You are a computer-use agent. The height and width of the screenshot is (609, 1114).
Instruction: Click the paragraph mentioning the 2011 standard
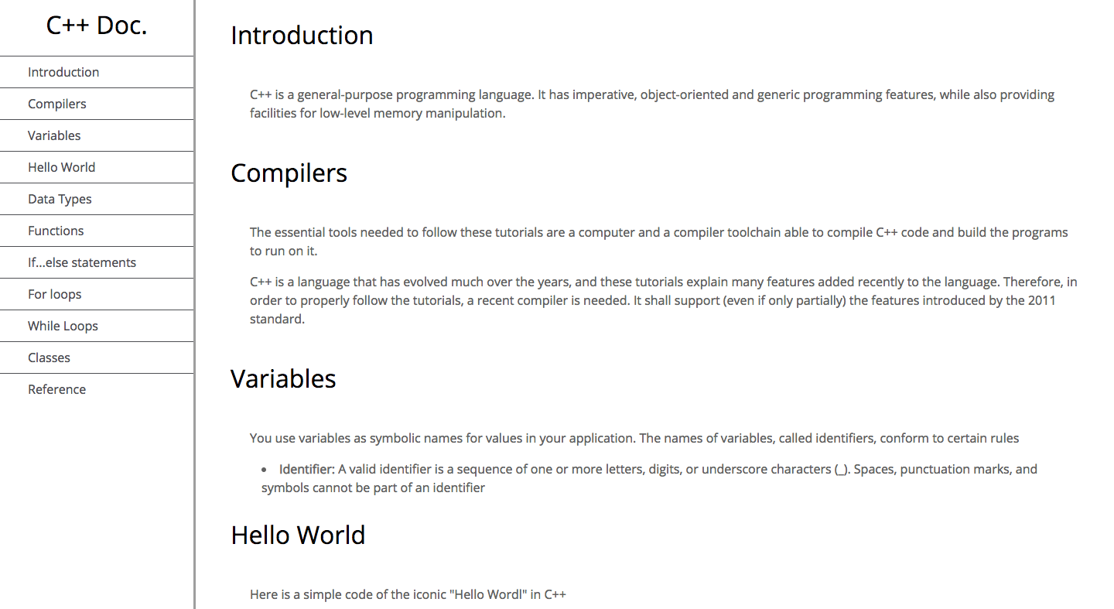[663, 300]
